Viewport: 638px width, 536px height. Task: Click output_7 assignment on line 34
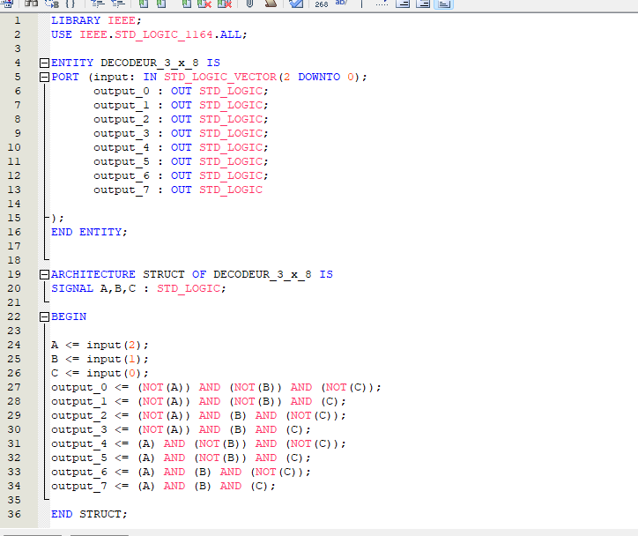(163, 486)
